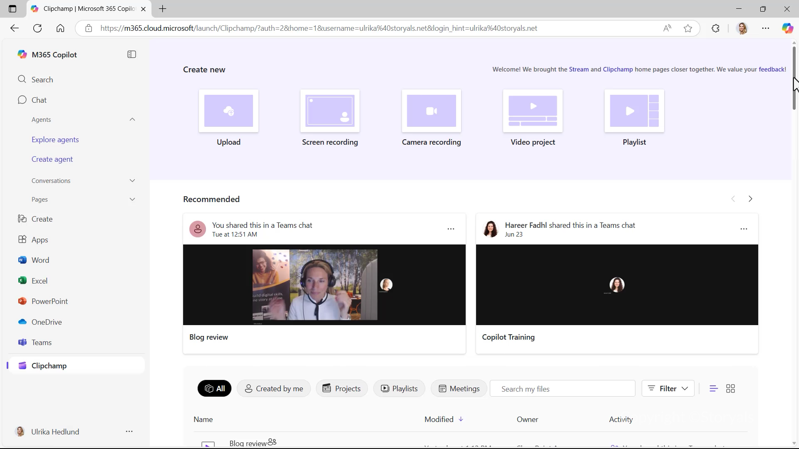Filter by Created by me
799x449 pixels.
click(273, 388)
